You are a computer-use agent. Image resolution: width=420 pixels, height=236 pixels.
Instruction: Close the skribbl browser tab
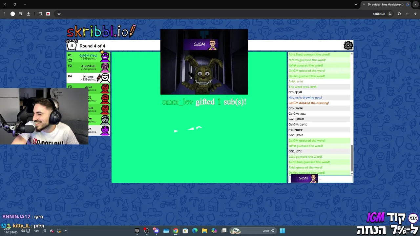[364, 5]
